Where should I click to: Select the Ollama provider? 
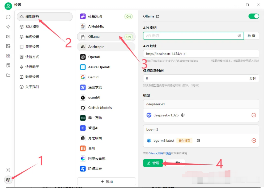click(106, 37)
